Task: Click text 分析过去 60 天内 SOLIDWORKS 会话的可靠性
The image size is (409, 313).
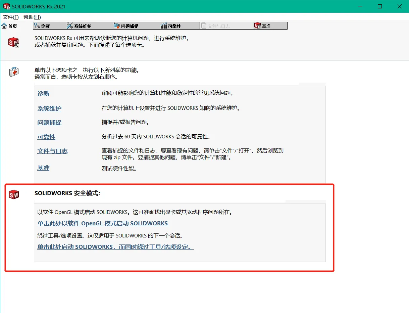Action: pos(156,137)
